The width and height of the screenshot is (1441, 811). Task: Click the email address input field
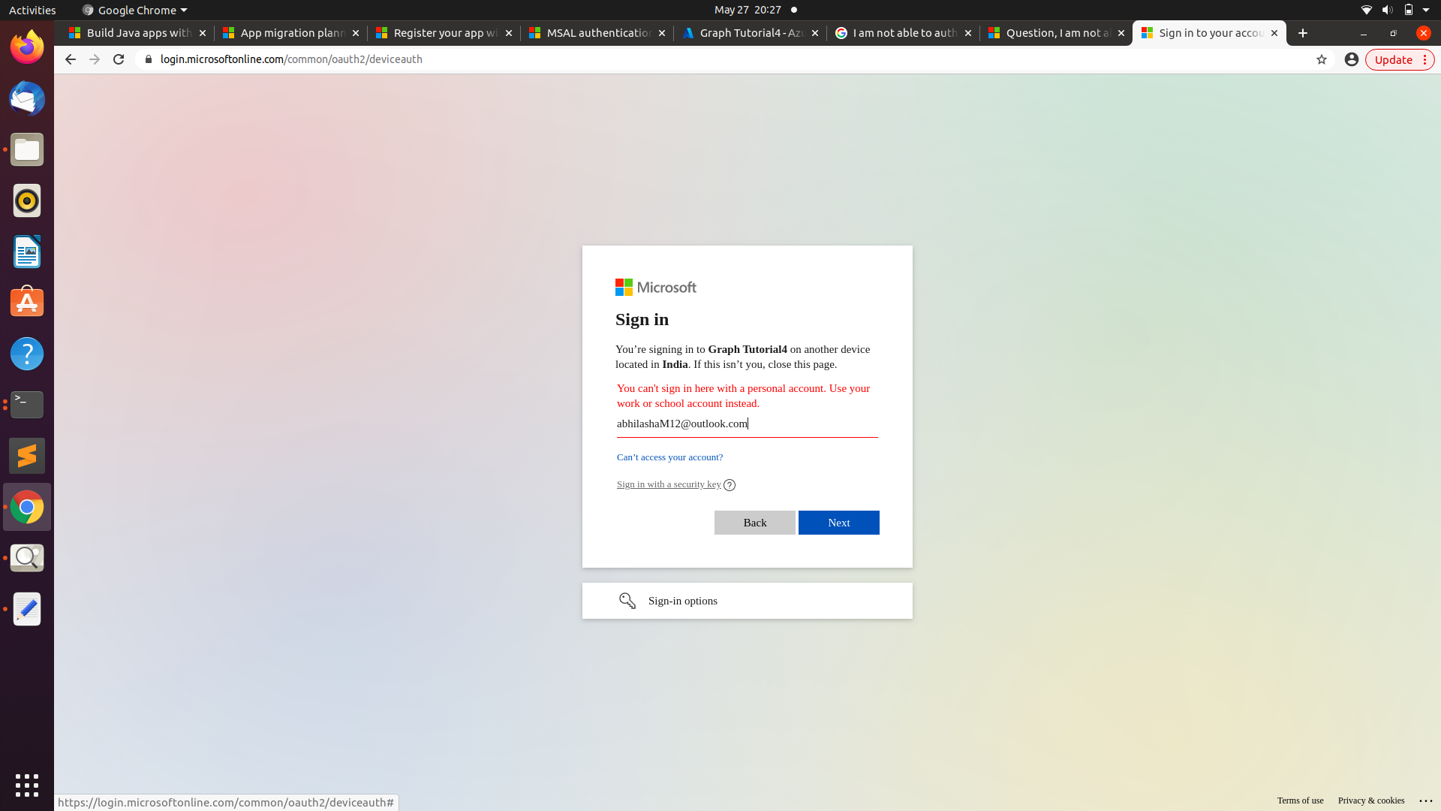[x=747, y=424]
